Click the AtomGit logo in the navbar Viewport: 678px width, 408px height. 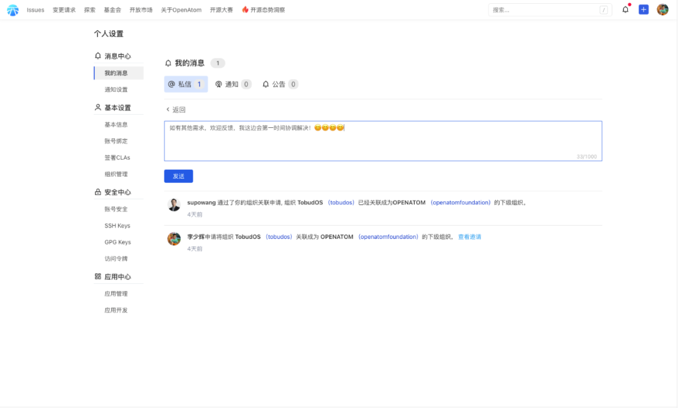(x=13, y=10)
